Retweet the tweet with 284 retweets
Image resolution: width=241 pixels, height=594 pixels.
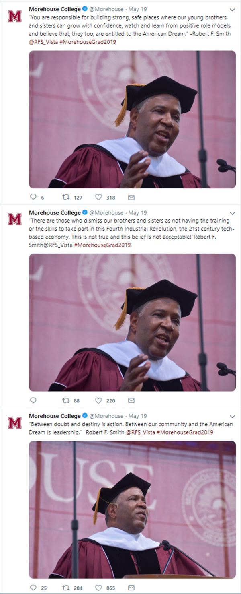tap(66, 588)
